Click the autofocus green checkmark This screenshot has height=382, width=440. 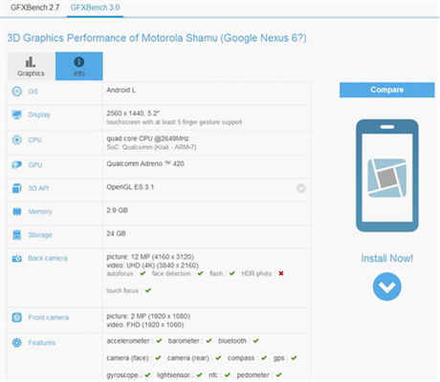[143, 273]
